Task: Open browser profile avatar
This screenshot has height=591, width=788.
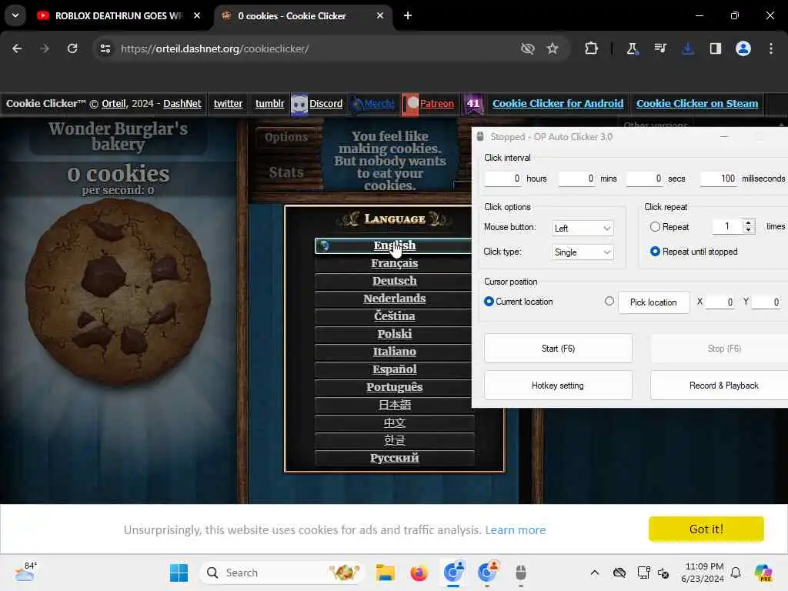Action: point(743,48)
